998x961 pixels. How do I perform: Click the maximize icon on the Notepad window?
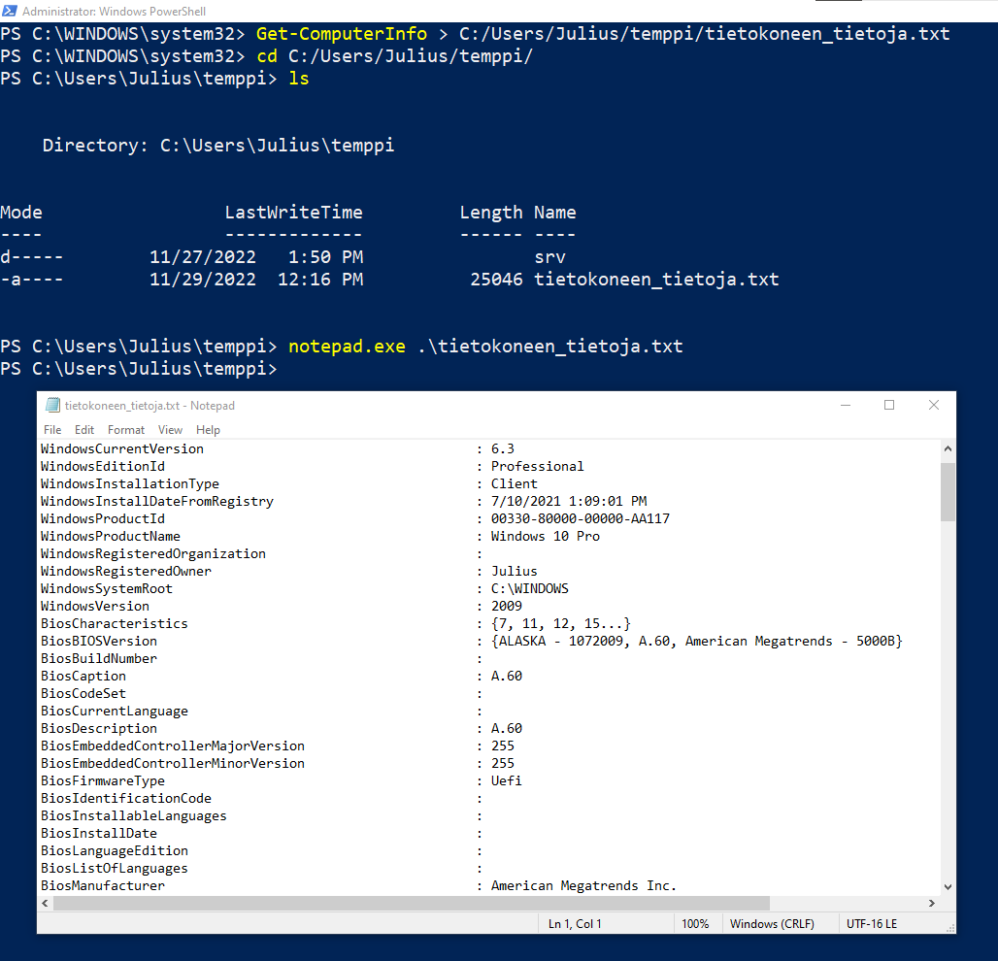(x=889, y=405)
